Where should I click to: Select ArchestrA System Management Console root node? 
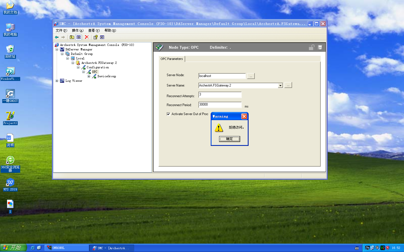97,45
